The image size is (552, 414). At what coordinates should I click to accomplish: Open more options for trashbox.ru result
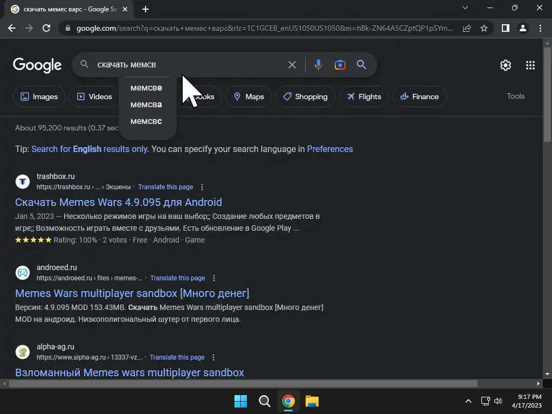tap(202, 187)
